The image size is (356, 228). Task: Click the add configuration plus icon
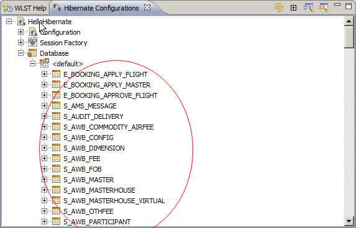293,8
